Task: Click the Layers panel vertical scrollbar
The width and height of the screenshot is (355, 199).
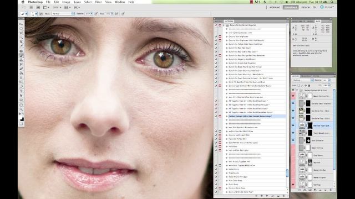Action: 334,129
